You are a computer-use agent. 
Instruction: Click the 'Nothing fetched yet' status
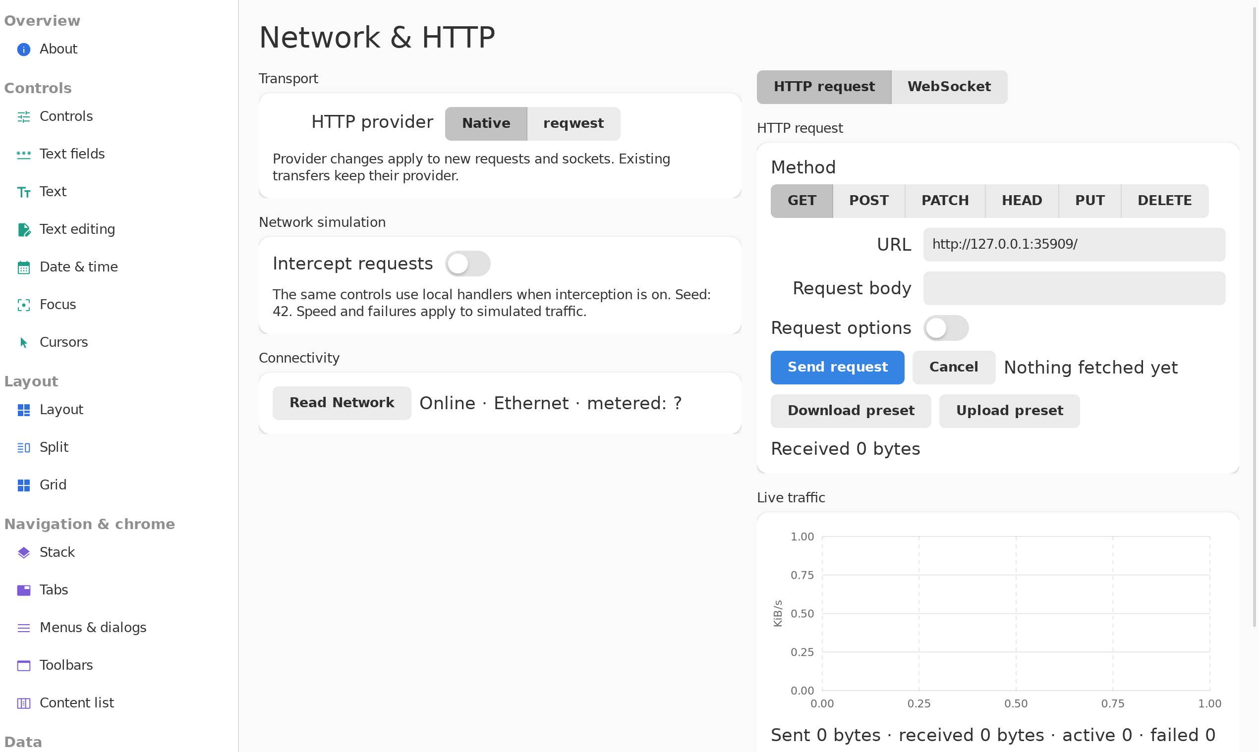click(x=1090, y=368)
